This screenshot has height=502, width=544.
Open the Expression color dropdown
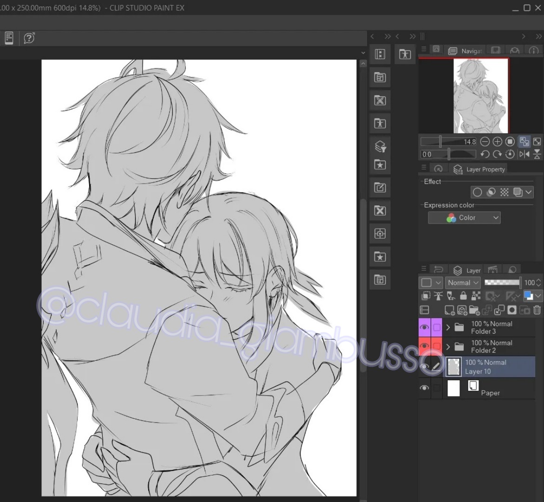point(464,218)
